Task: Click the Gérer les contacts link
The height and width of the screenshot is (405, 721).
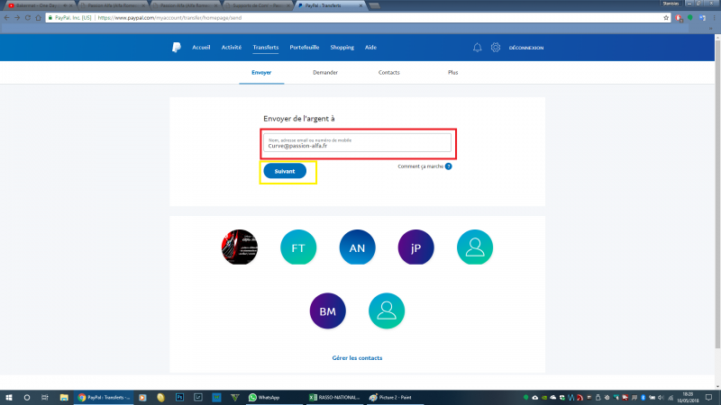Action: (x=357, y=358)
